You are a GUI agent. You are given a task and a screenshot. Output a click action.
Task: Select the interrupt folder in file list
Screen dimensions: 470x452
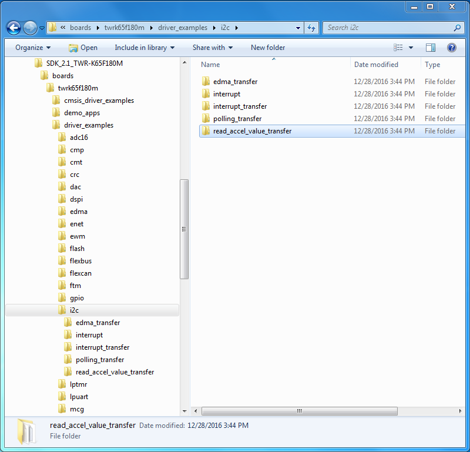coord(332,94)
